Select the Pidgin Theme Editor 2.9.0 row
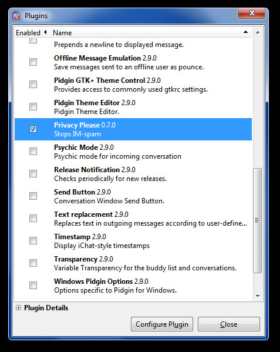This screenshot has width=280, height=352. tap(133, 107)
